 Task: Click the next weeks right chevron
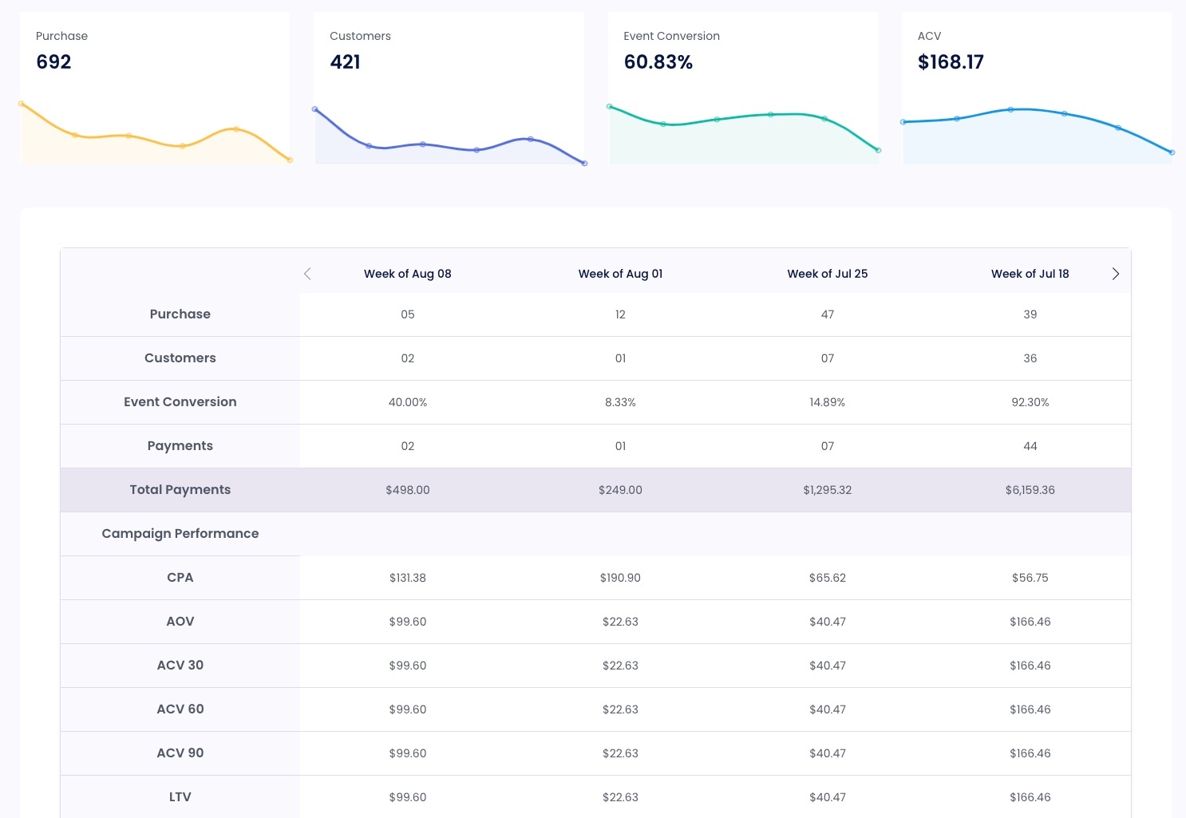[x=1116, y=274]
